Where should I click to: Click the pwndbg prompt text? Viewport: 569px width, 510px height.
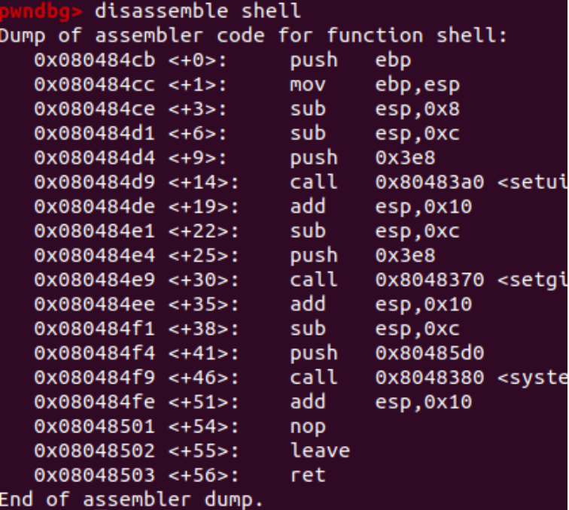pos(41,12)
